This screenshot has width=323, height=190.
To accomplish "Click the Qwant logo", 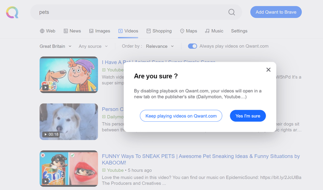I will pos(12,12).
